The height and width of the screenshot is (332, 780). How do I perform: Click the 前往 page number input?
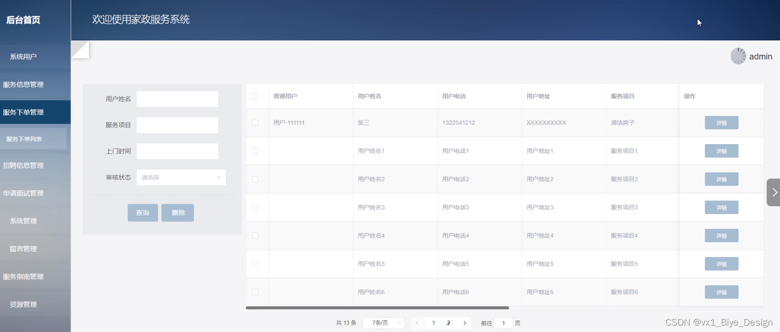(x=504, y=323)
